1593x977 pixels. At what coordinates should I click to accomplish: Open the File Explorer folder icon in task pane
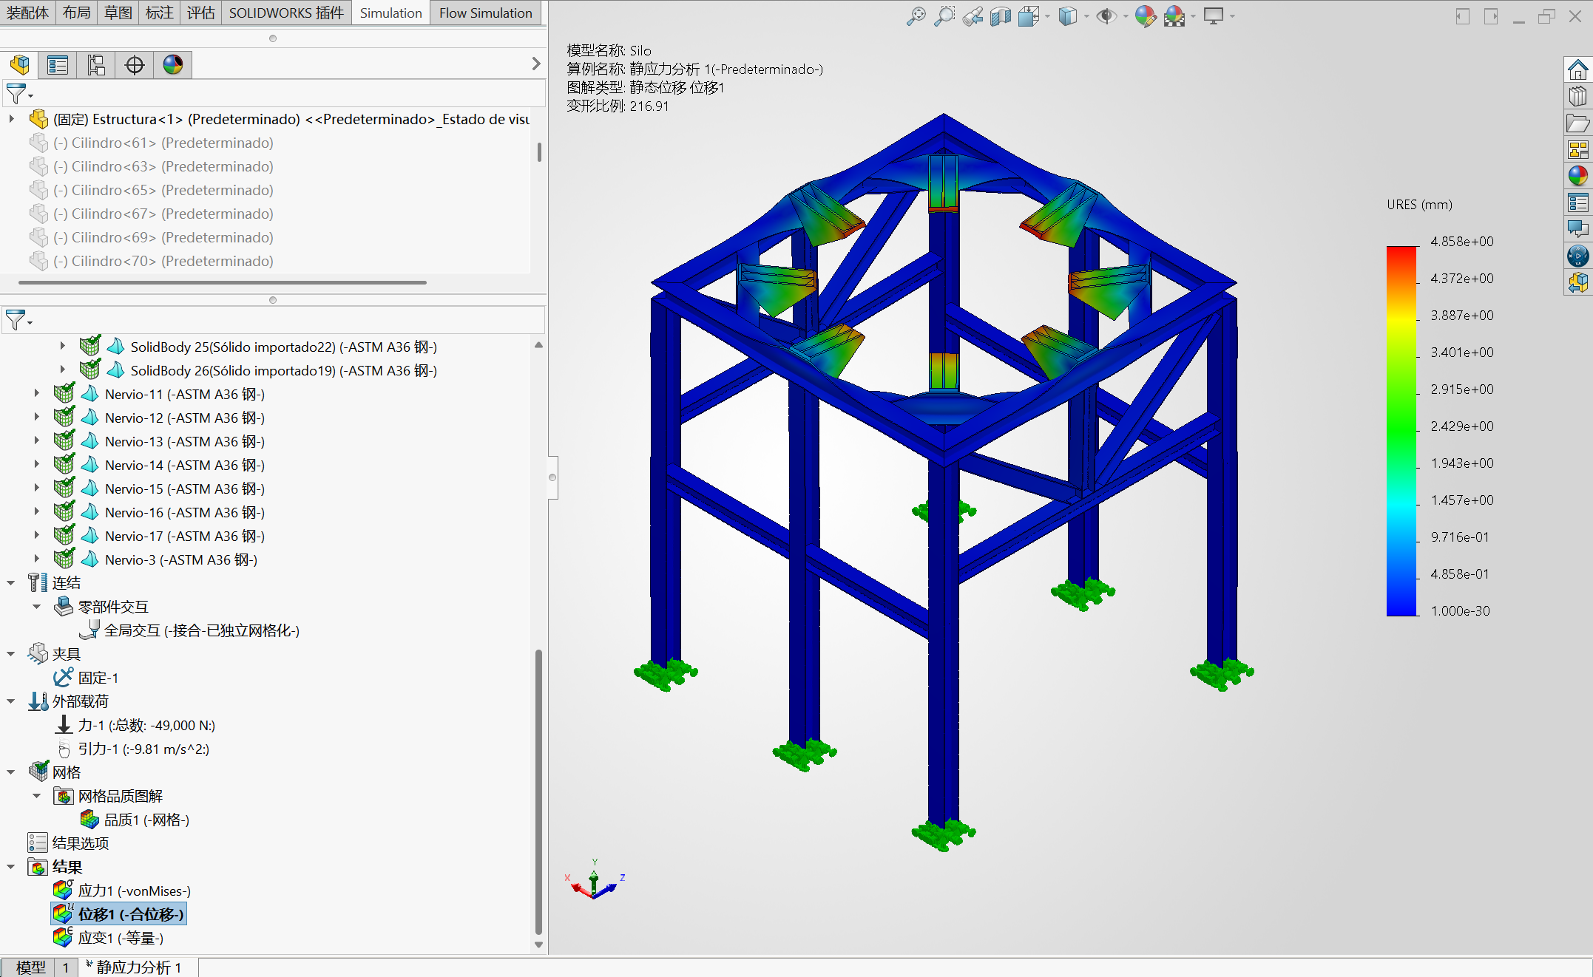pyautogui.click(x=1577, y=123)
